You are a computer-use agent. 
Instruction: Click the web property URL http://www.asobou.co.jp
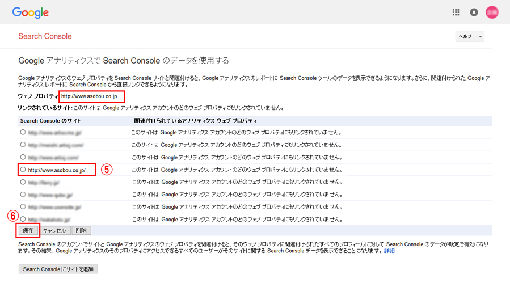tap(89, 96)
